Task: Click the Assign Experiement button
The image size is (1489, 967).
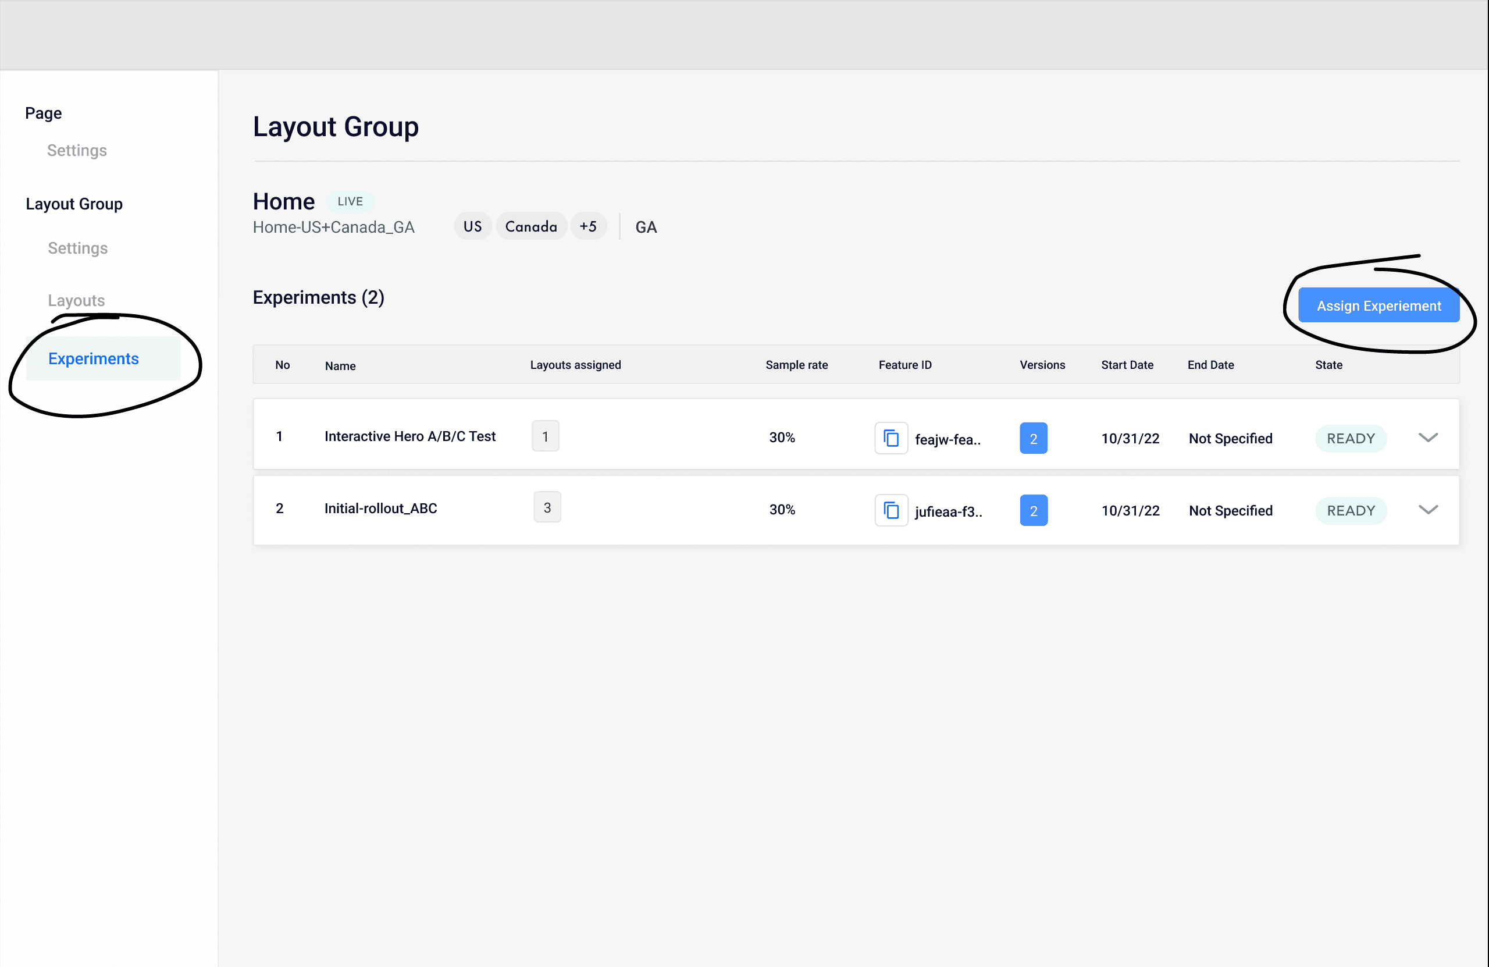Action: 1379,305
